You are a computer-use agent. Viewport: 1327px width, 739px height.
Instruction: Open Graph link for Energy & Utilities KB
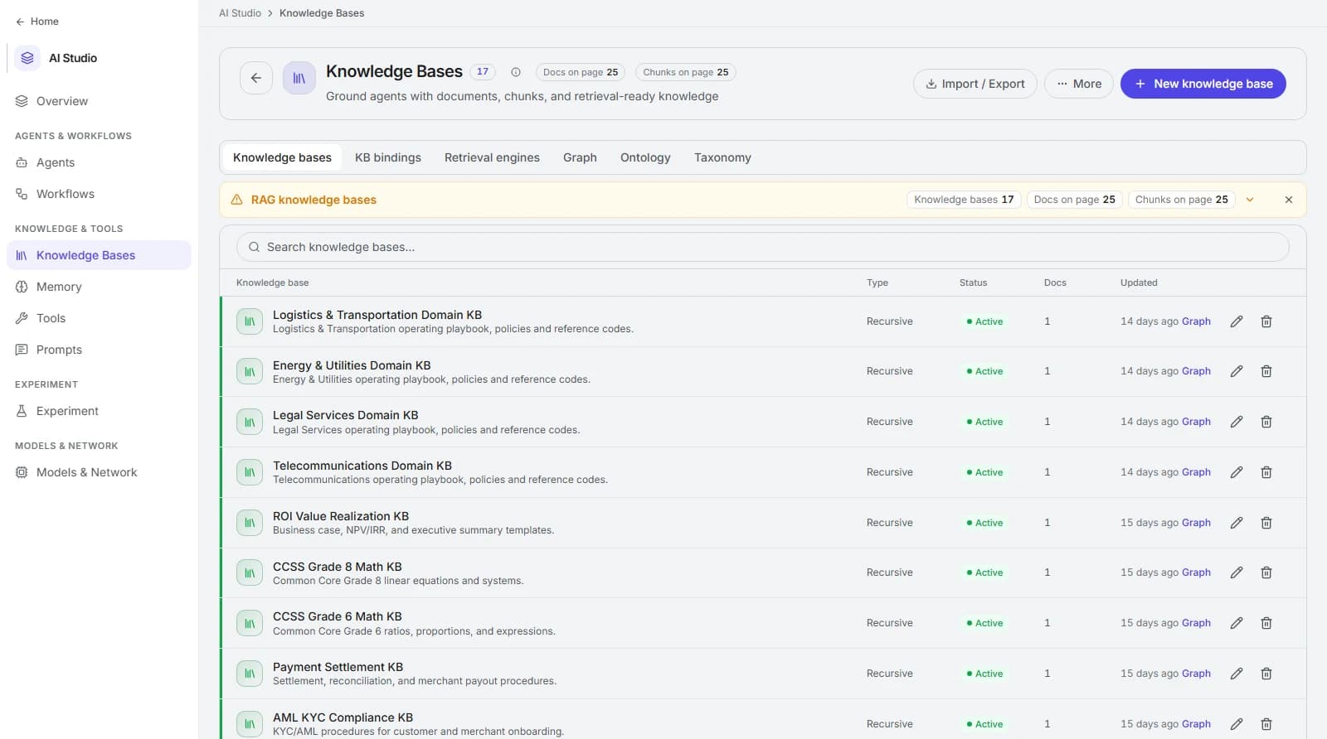click(1196, 371)
